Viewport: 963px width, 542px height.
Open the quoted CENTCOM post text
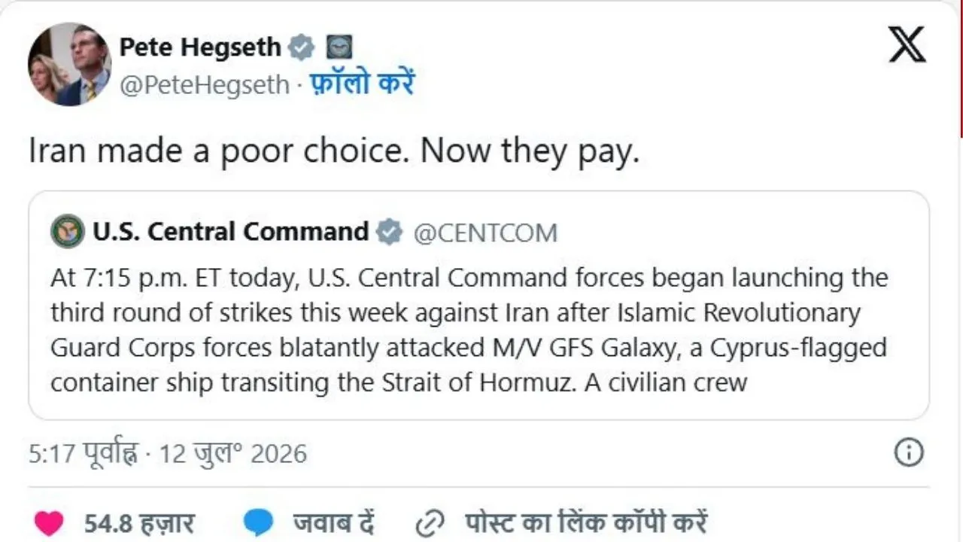click(x=470, y=330)
